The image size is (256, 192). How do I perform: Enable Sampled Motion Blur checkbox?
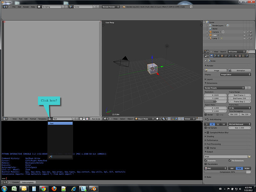[208, 132]
